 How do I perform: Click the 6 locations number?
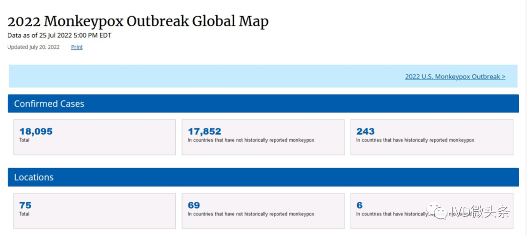point(359,205)
